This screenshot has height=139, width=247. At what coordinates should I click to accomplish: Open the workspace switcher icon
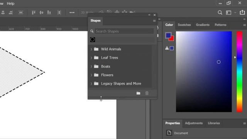(228, 13)
